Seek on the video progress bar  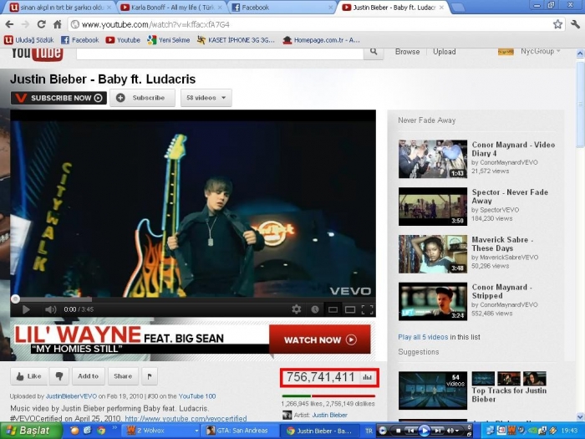[193, 299]
